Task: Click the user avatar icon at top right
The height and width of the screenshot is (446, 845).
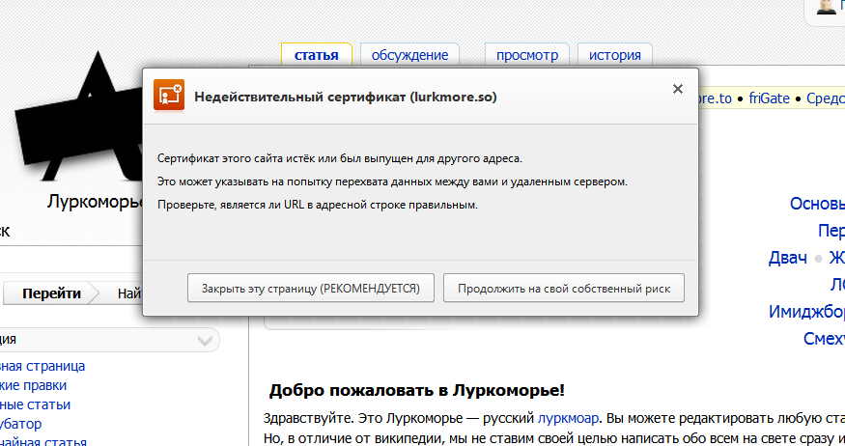Action: (826, 7)
